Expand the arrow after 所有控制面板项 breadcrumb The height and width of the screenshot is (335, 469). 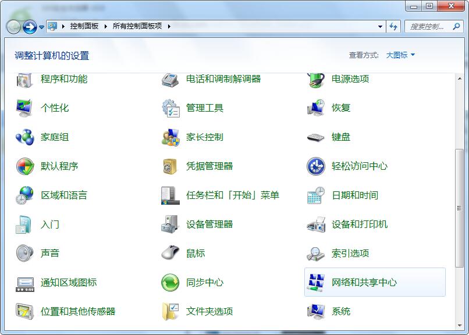(168, 26)
